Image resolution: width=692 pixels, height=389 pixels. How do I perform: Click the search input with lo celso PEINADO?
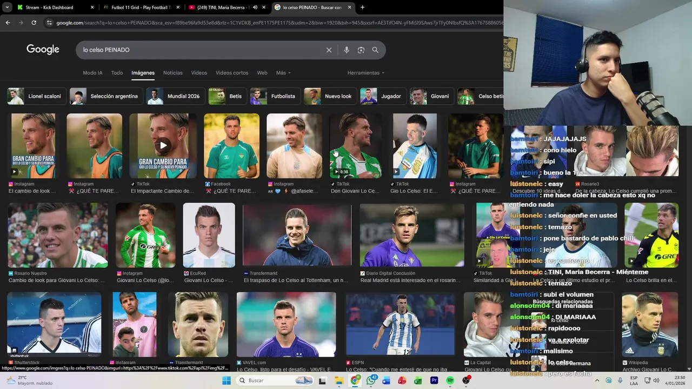[x=200, y=50]
